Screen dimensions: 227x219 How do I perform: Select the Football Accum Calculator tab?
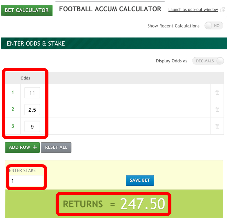110,9
